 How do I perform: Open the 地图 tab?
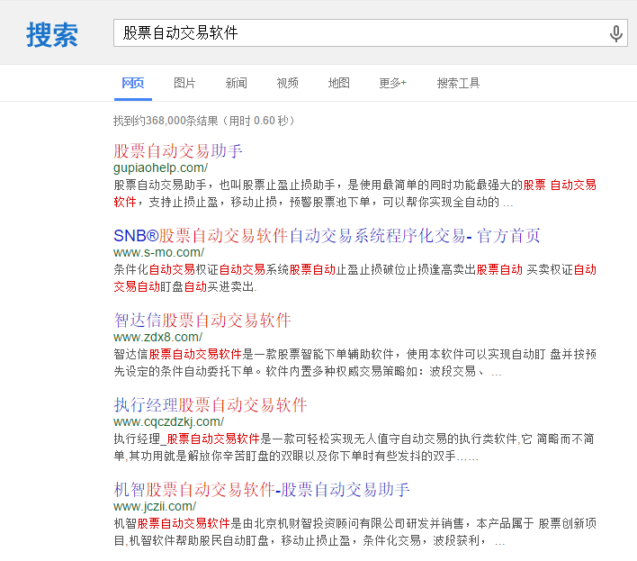(338, 83)
